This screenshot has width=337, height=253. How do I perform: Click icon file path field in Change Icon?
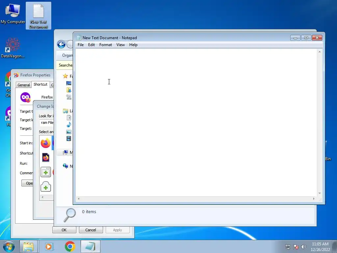pos(47,123)
